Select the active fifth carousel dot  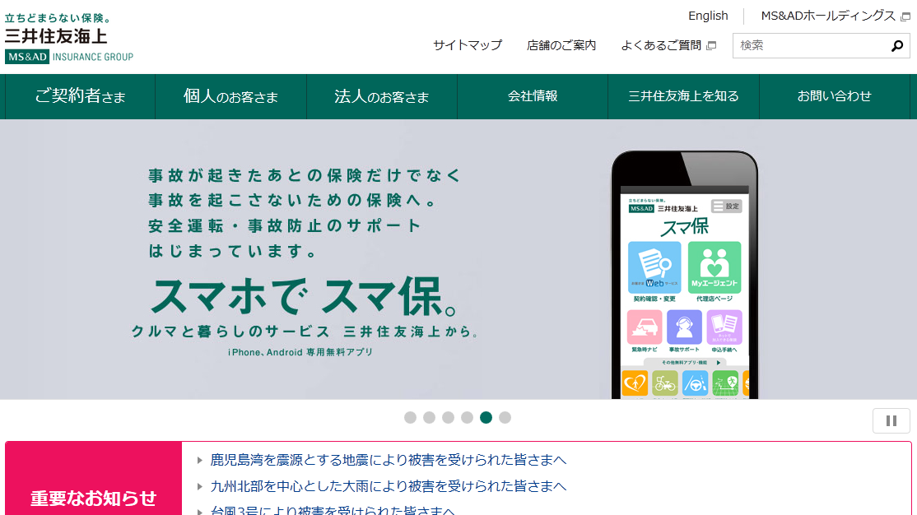click(486, 417)
